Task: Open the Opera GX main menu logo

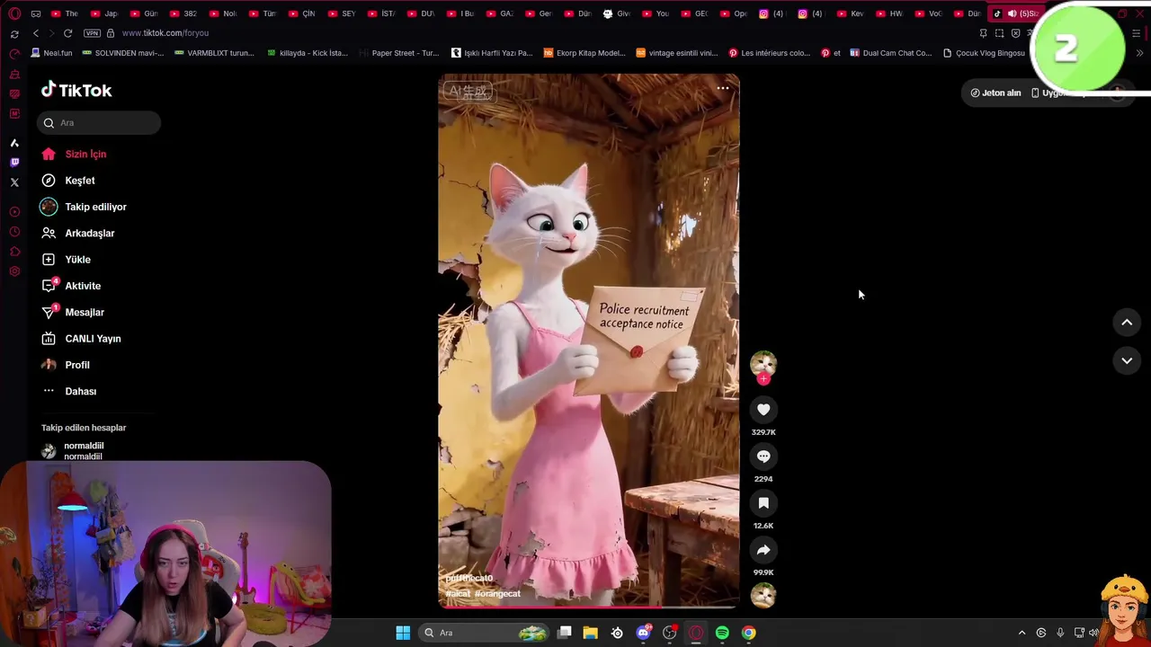Action: click(x=14, y=13)
